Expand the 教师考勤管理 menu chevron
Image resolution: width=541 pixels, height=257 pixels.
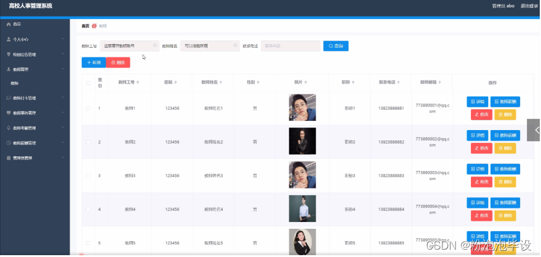click(x=63, y=128)
